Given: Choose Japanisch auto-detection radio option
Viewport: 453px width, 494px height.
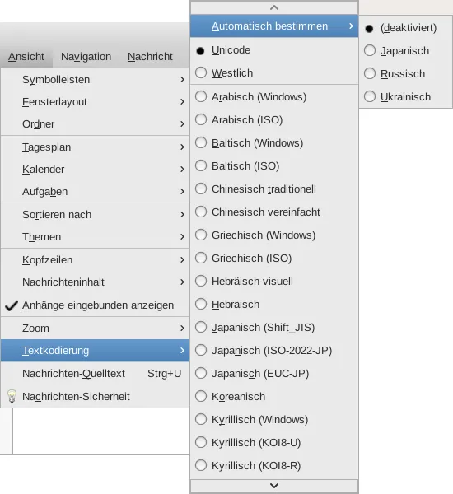Looking at the screenshot, I should point(370,51).
